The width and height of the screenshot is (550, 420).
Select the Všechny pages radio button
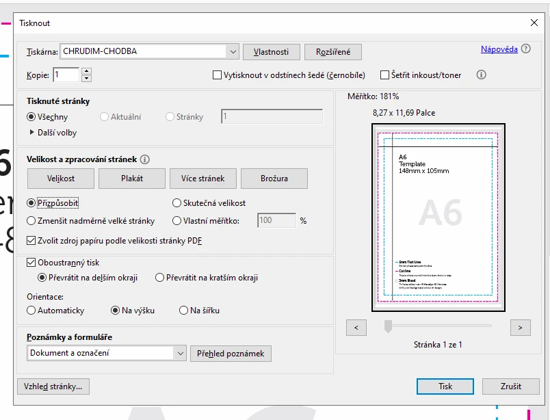(x=31, y=117)
